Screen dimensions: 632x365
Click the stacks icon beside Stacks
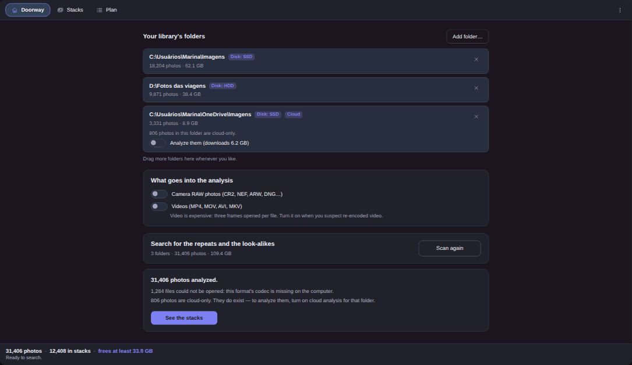tap(61, 10)
